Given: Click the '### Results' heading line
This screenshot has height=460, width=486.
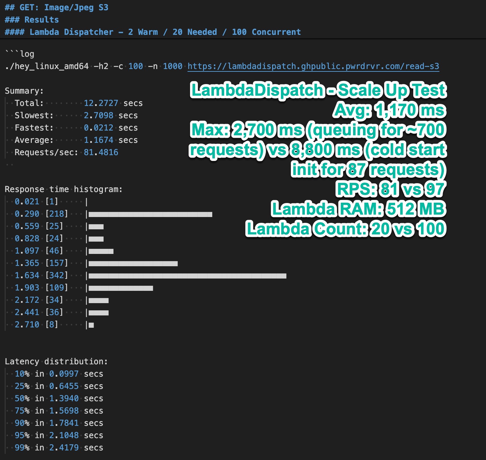Looking at the screenshot, I should point(32,20).
